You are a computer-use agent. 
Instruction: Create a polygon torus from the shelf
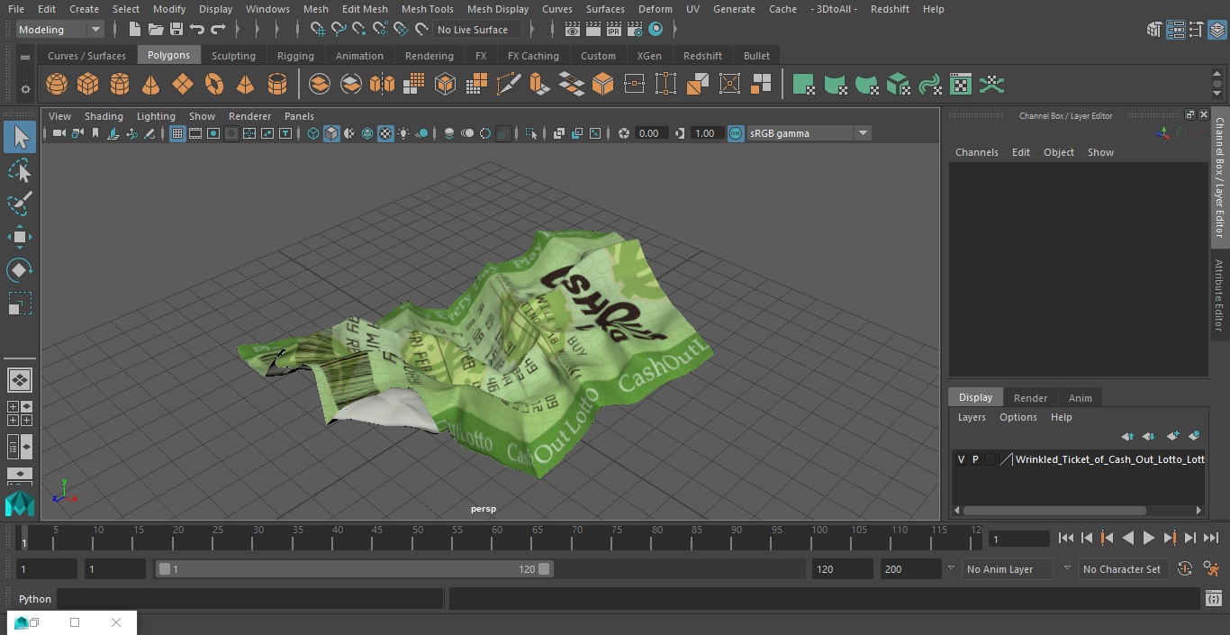pyautogui.click(x=214, y=85)
